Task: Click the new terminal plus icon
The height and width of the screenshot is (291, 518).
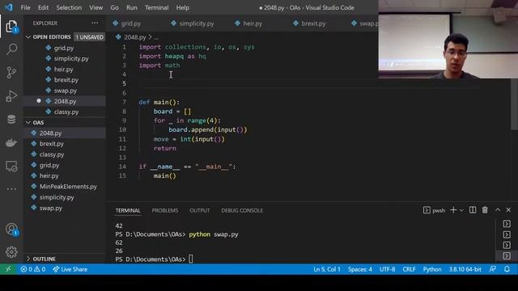Action: tap(453, 210)
